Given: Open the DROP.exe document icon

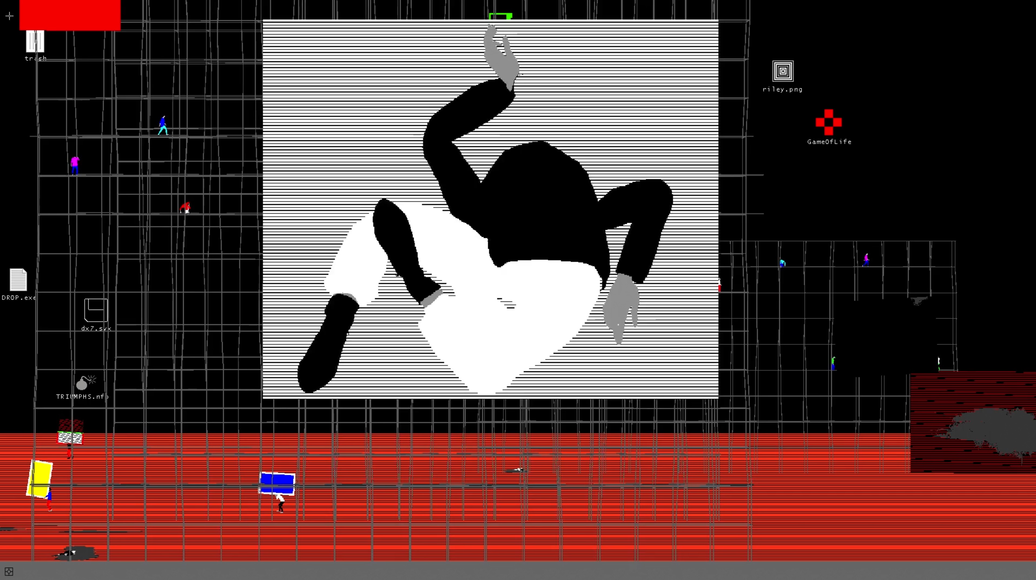Looking at the screenshot, I should pos(18,279).
